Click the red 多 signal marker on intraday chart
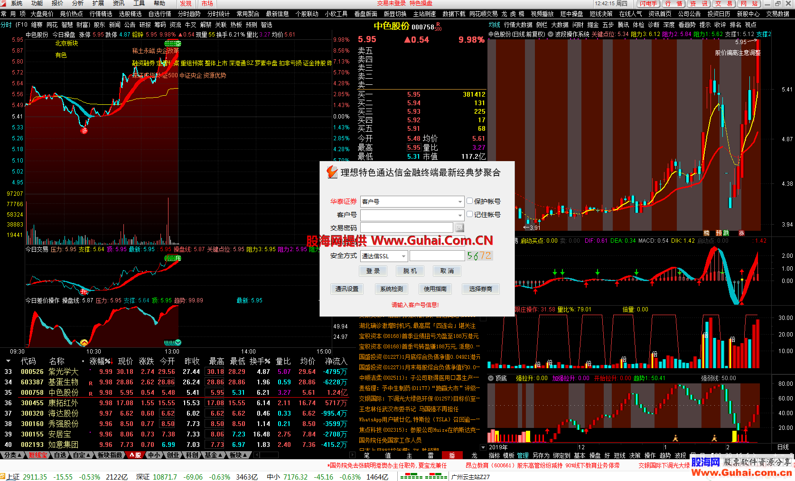The width and height of the screenshot is (795, 481). tap(84, 130)
